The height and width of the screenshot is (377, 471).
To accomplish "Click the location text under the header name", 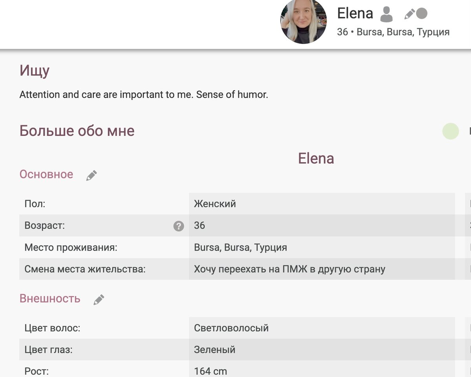I will [x=393, y=32].
